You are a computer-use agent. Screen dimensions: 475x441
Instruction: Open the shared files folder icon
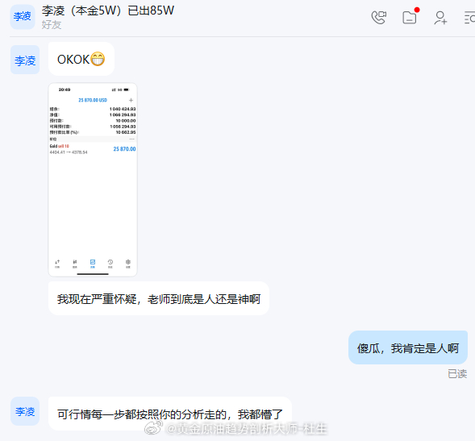pos(410,17)
